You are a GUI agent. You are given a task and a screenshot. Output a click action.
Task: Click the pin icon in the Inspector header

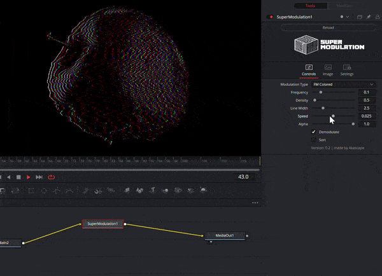coord(368,17)
